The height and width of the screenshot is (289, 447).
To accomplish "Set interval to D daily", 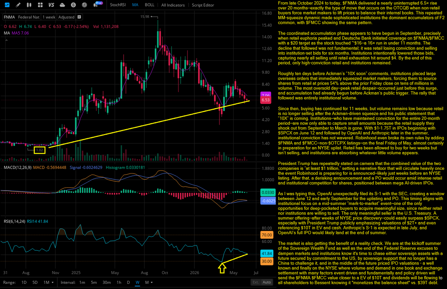I will 128,283.
